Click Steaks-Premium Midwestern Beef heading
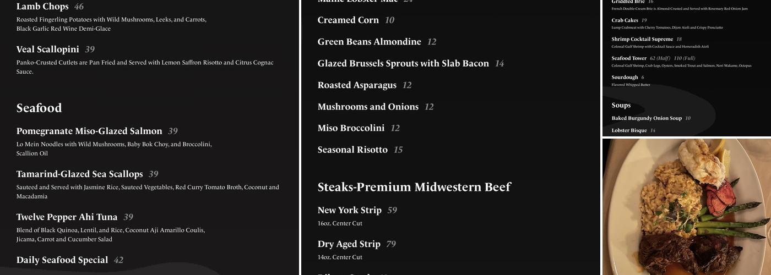The height and width of the screenshot is (275, 771). [414, 187]
